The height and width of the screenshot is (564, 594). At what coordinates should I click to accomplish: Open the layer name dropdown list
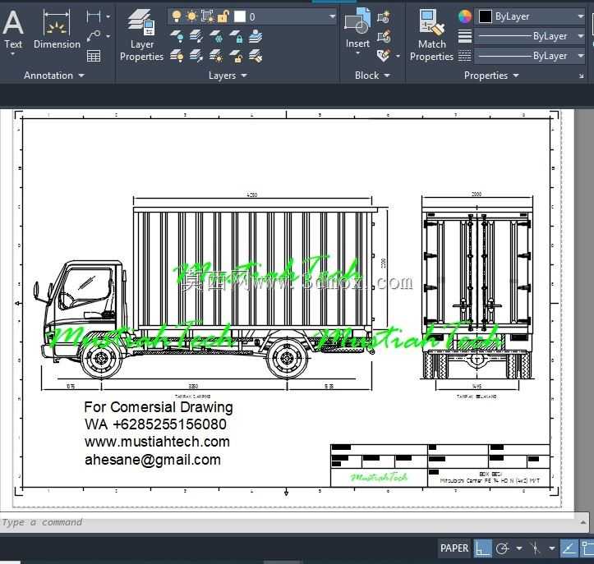(x=252, y=16)
